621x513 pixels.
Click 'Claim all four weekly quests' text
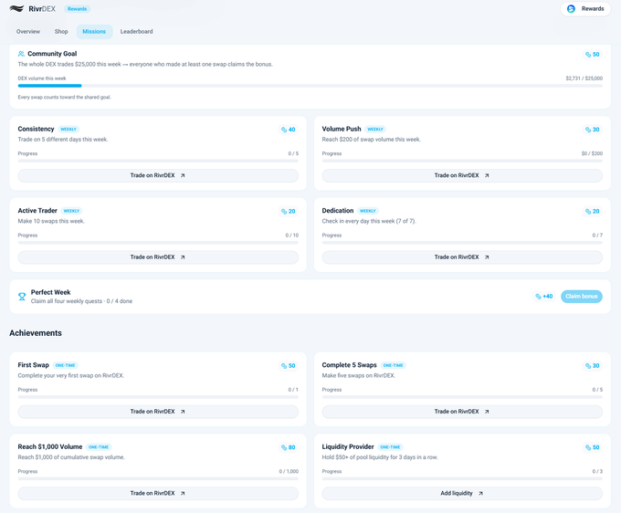pos(67,301)
